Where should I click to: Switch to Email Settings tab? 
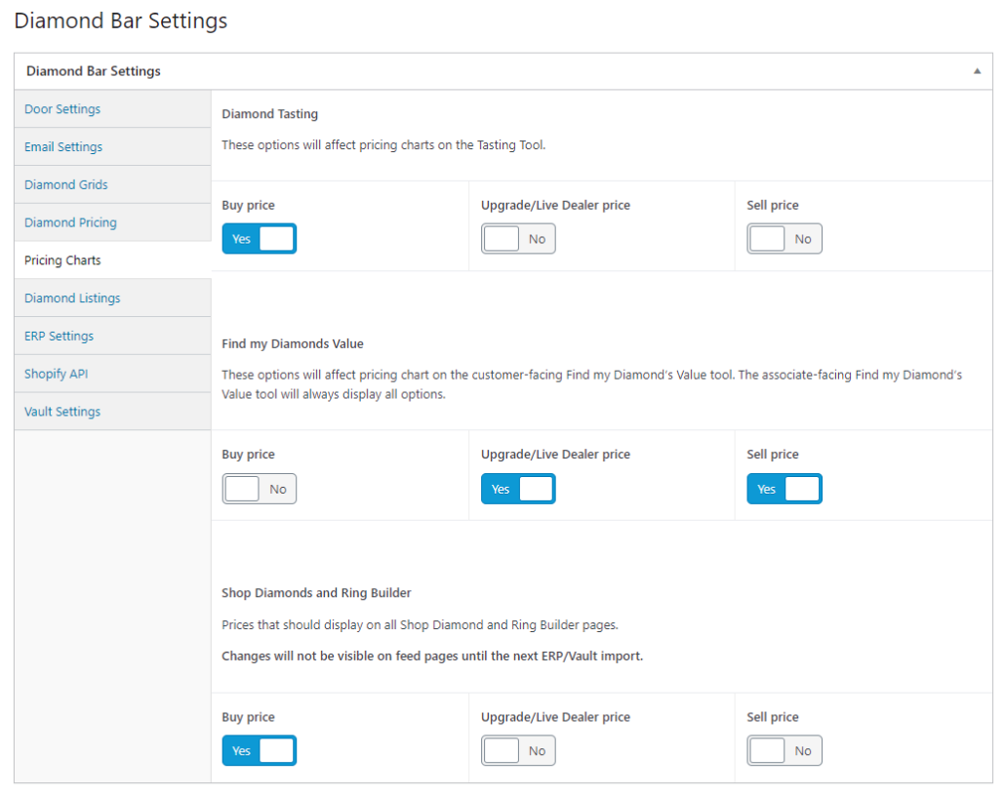click(63, 147)
